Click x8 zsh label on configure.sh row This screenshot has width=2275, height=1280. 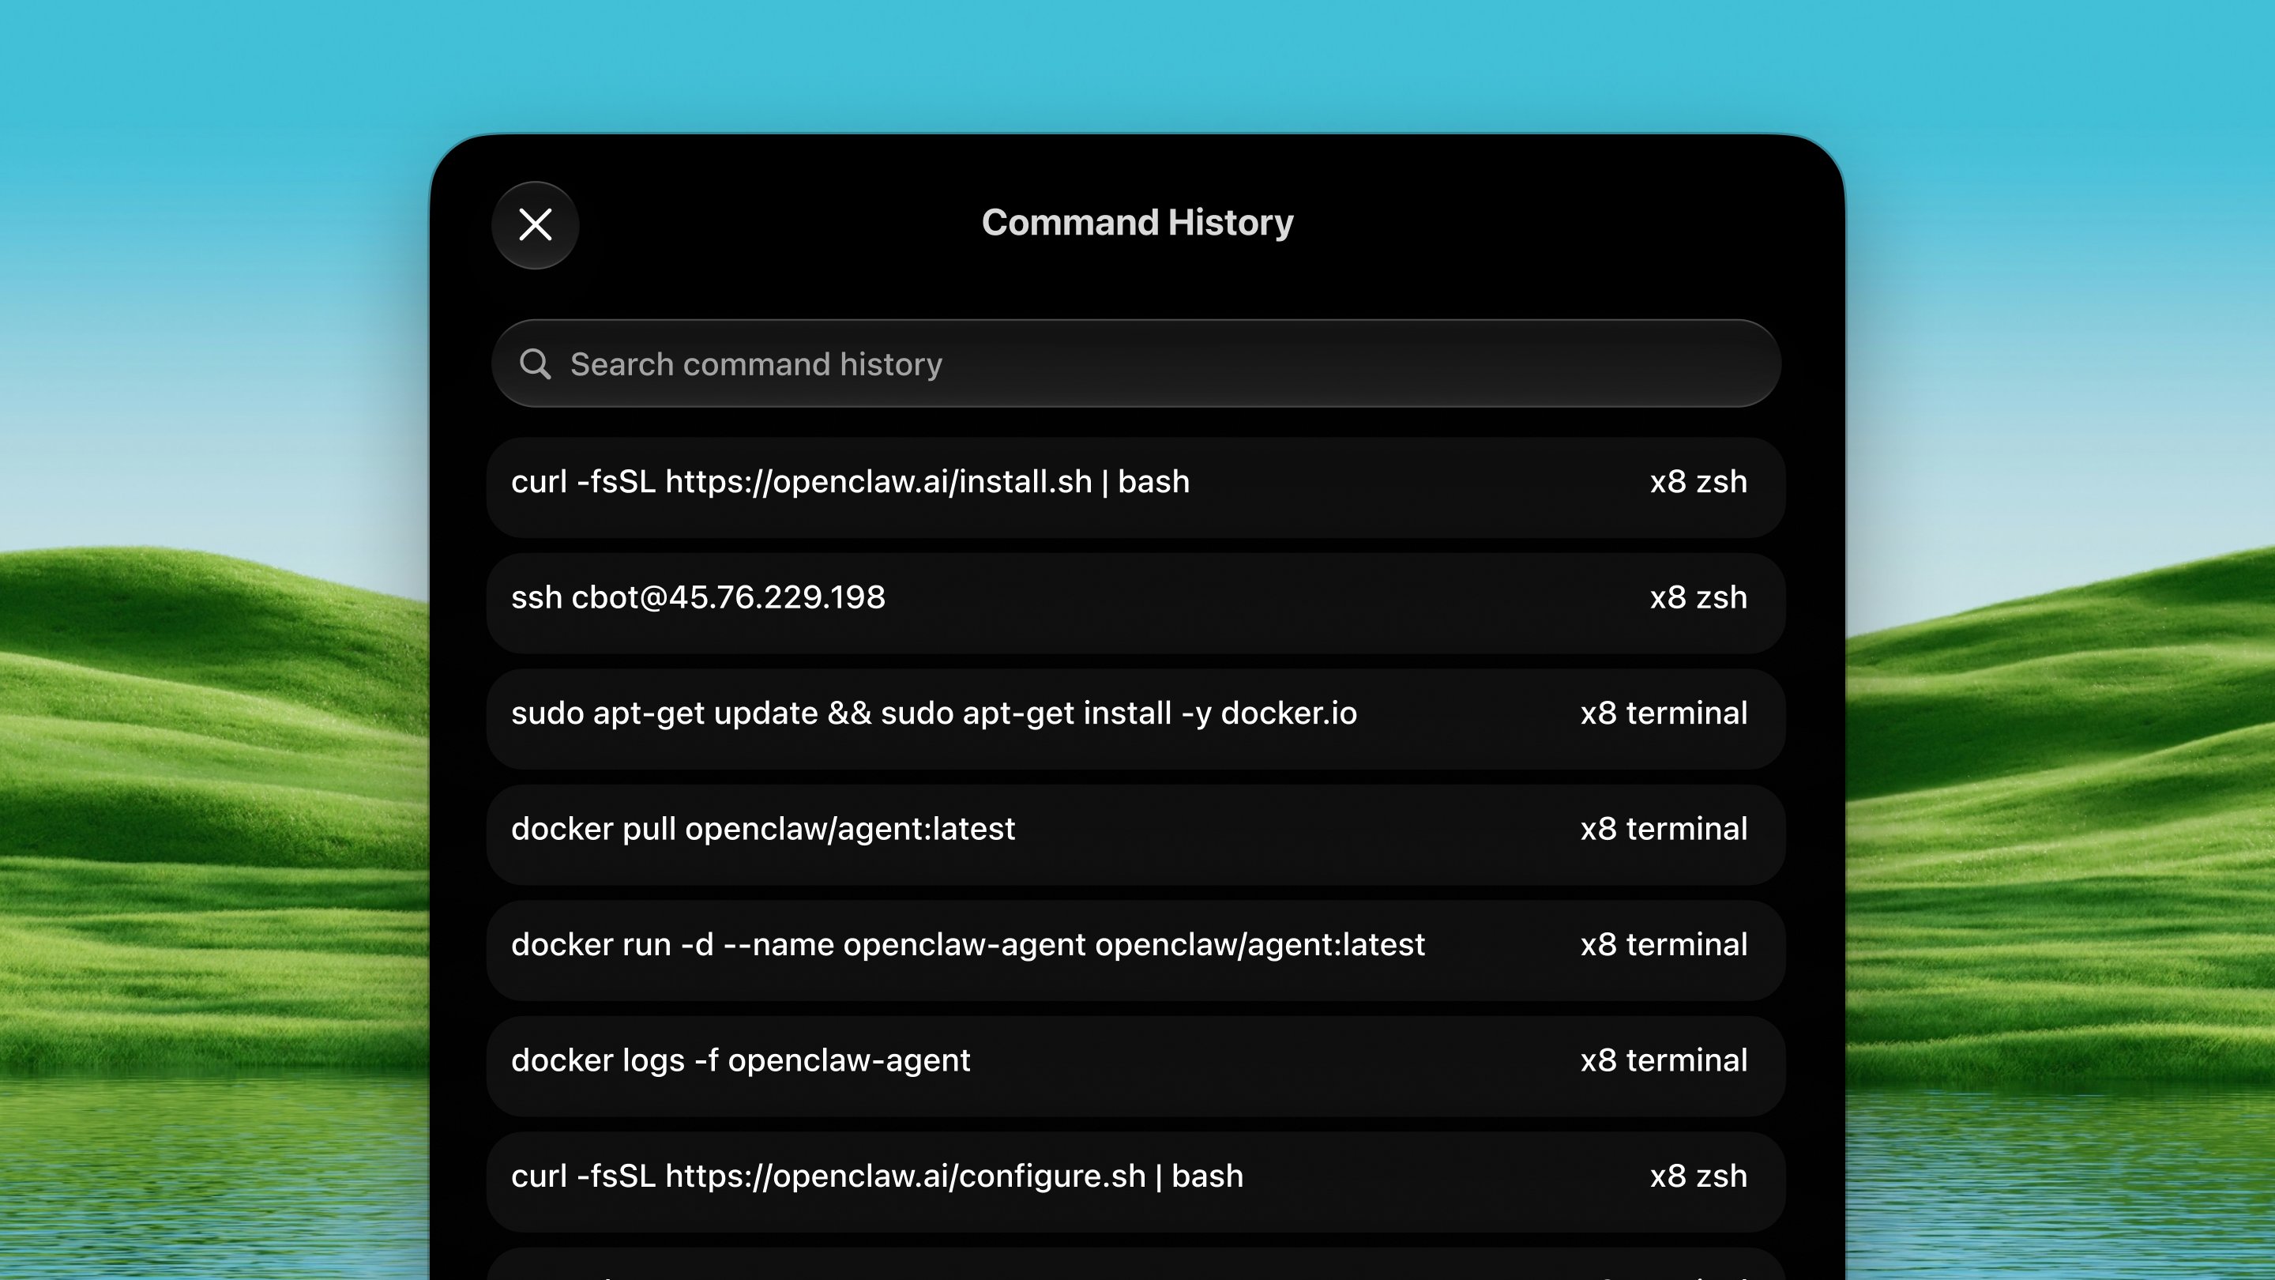click(1698, 1176)
